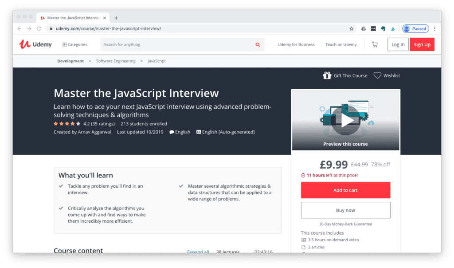The height and width of the screenshot is (268, 454).
Task: Click Add to cart button
Action: click(x=345, y=190)
